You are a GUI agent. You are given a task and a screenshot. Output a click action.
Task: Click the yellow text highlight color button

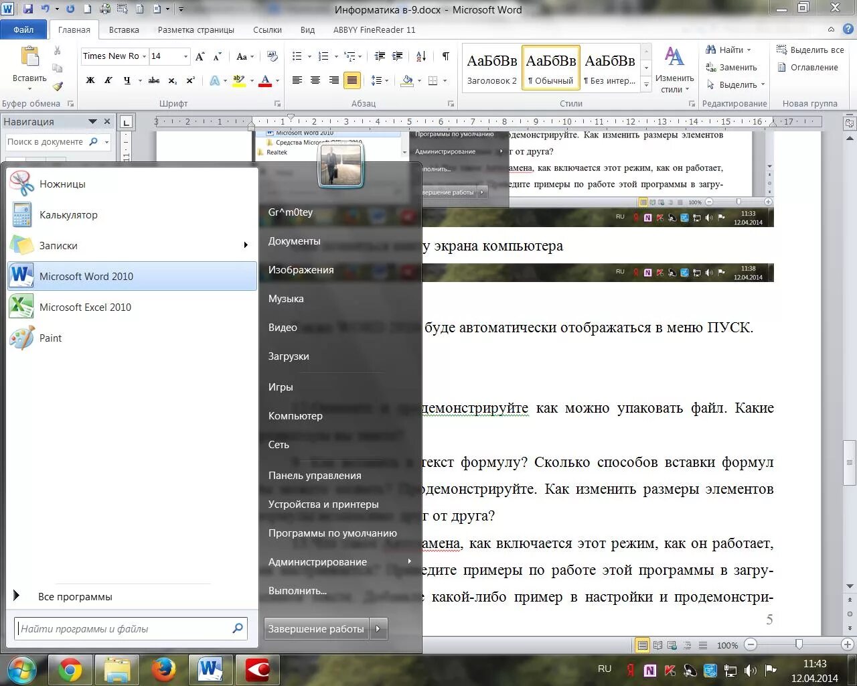click(239, 80)
